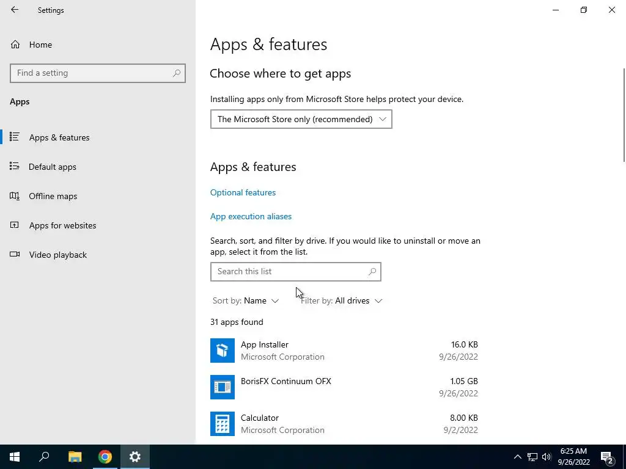Restore down the Settings window

pyautogui.click(x=584, y=10)
